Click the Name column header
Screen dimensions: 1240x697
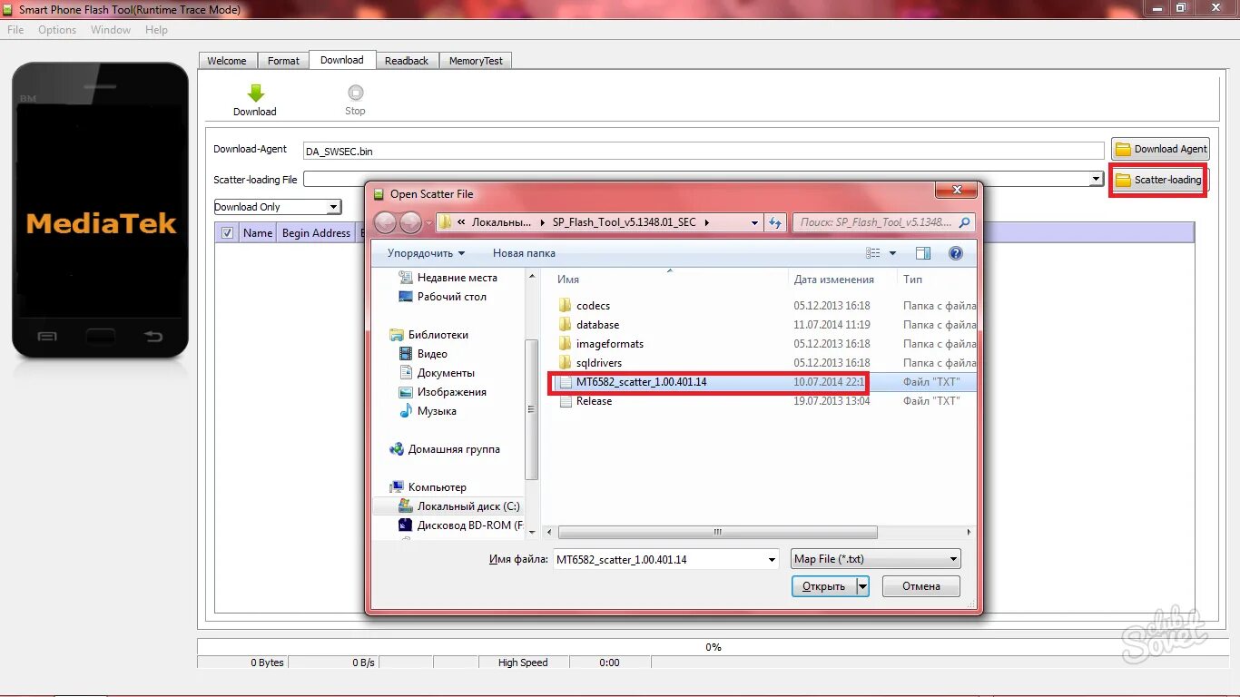tap(258, 233)
